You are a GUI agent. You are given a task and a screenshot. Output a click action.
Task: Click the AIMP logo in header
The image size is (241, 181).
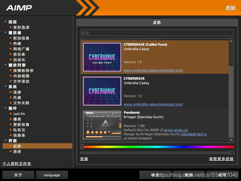click(x=19, y=8)
